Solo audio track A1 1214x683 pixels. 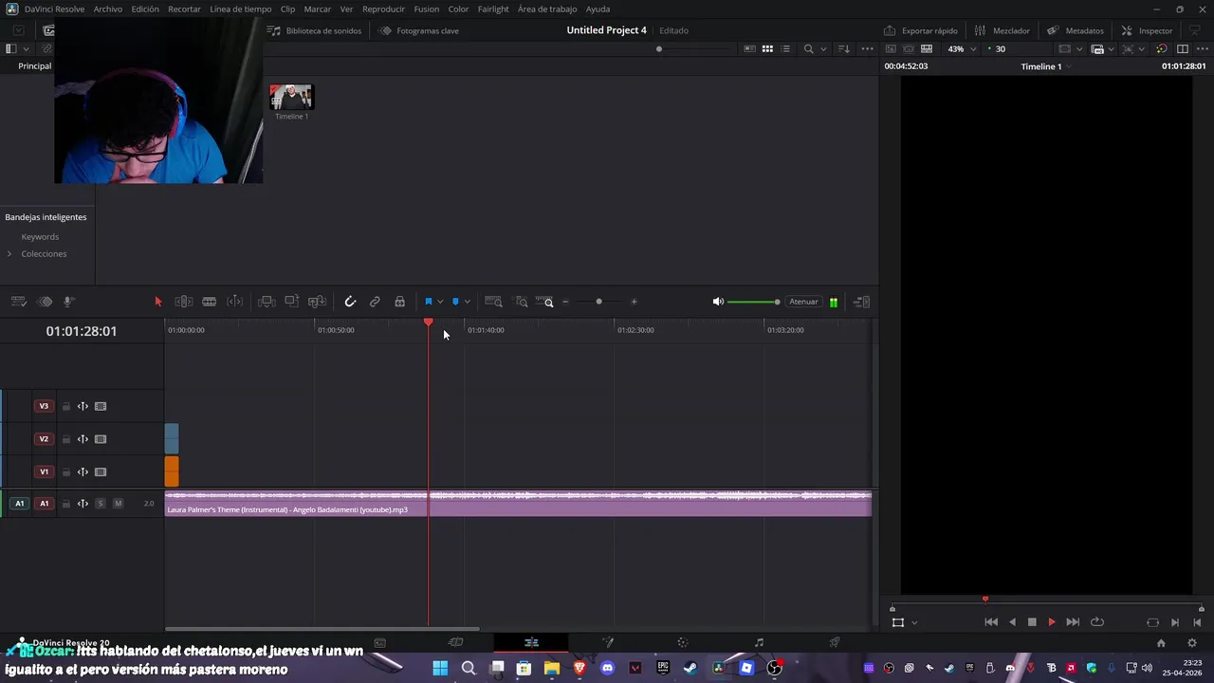coord(100,504)
